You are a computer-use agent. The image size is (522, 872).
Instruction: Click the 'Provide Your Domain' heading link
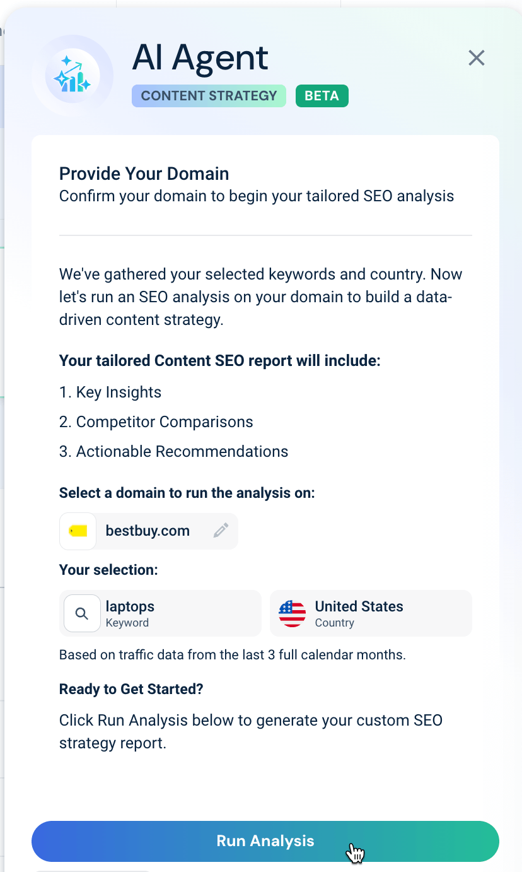click(144, 174)
